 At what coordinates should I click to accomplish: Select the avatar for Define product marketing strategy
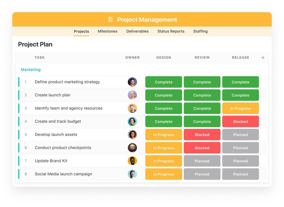132,82
